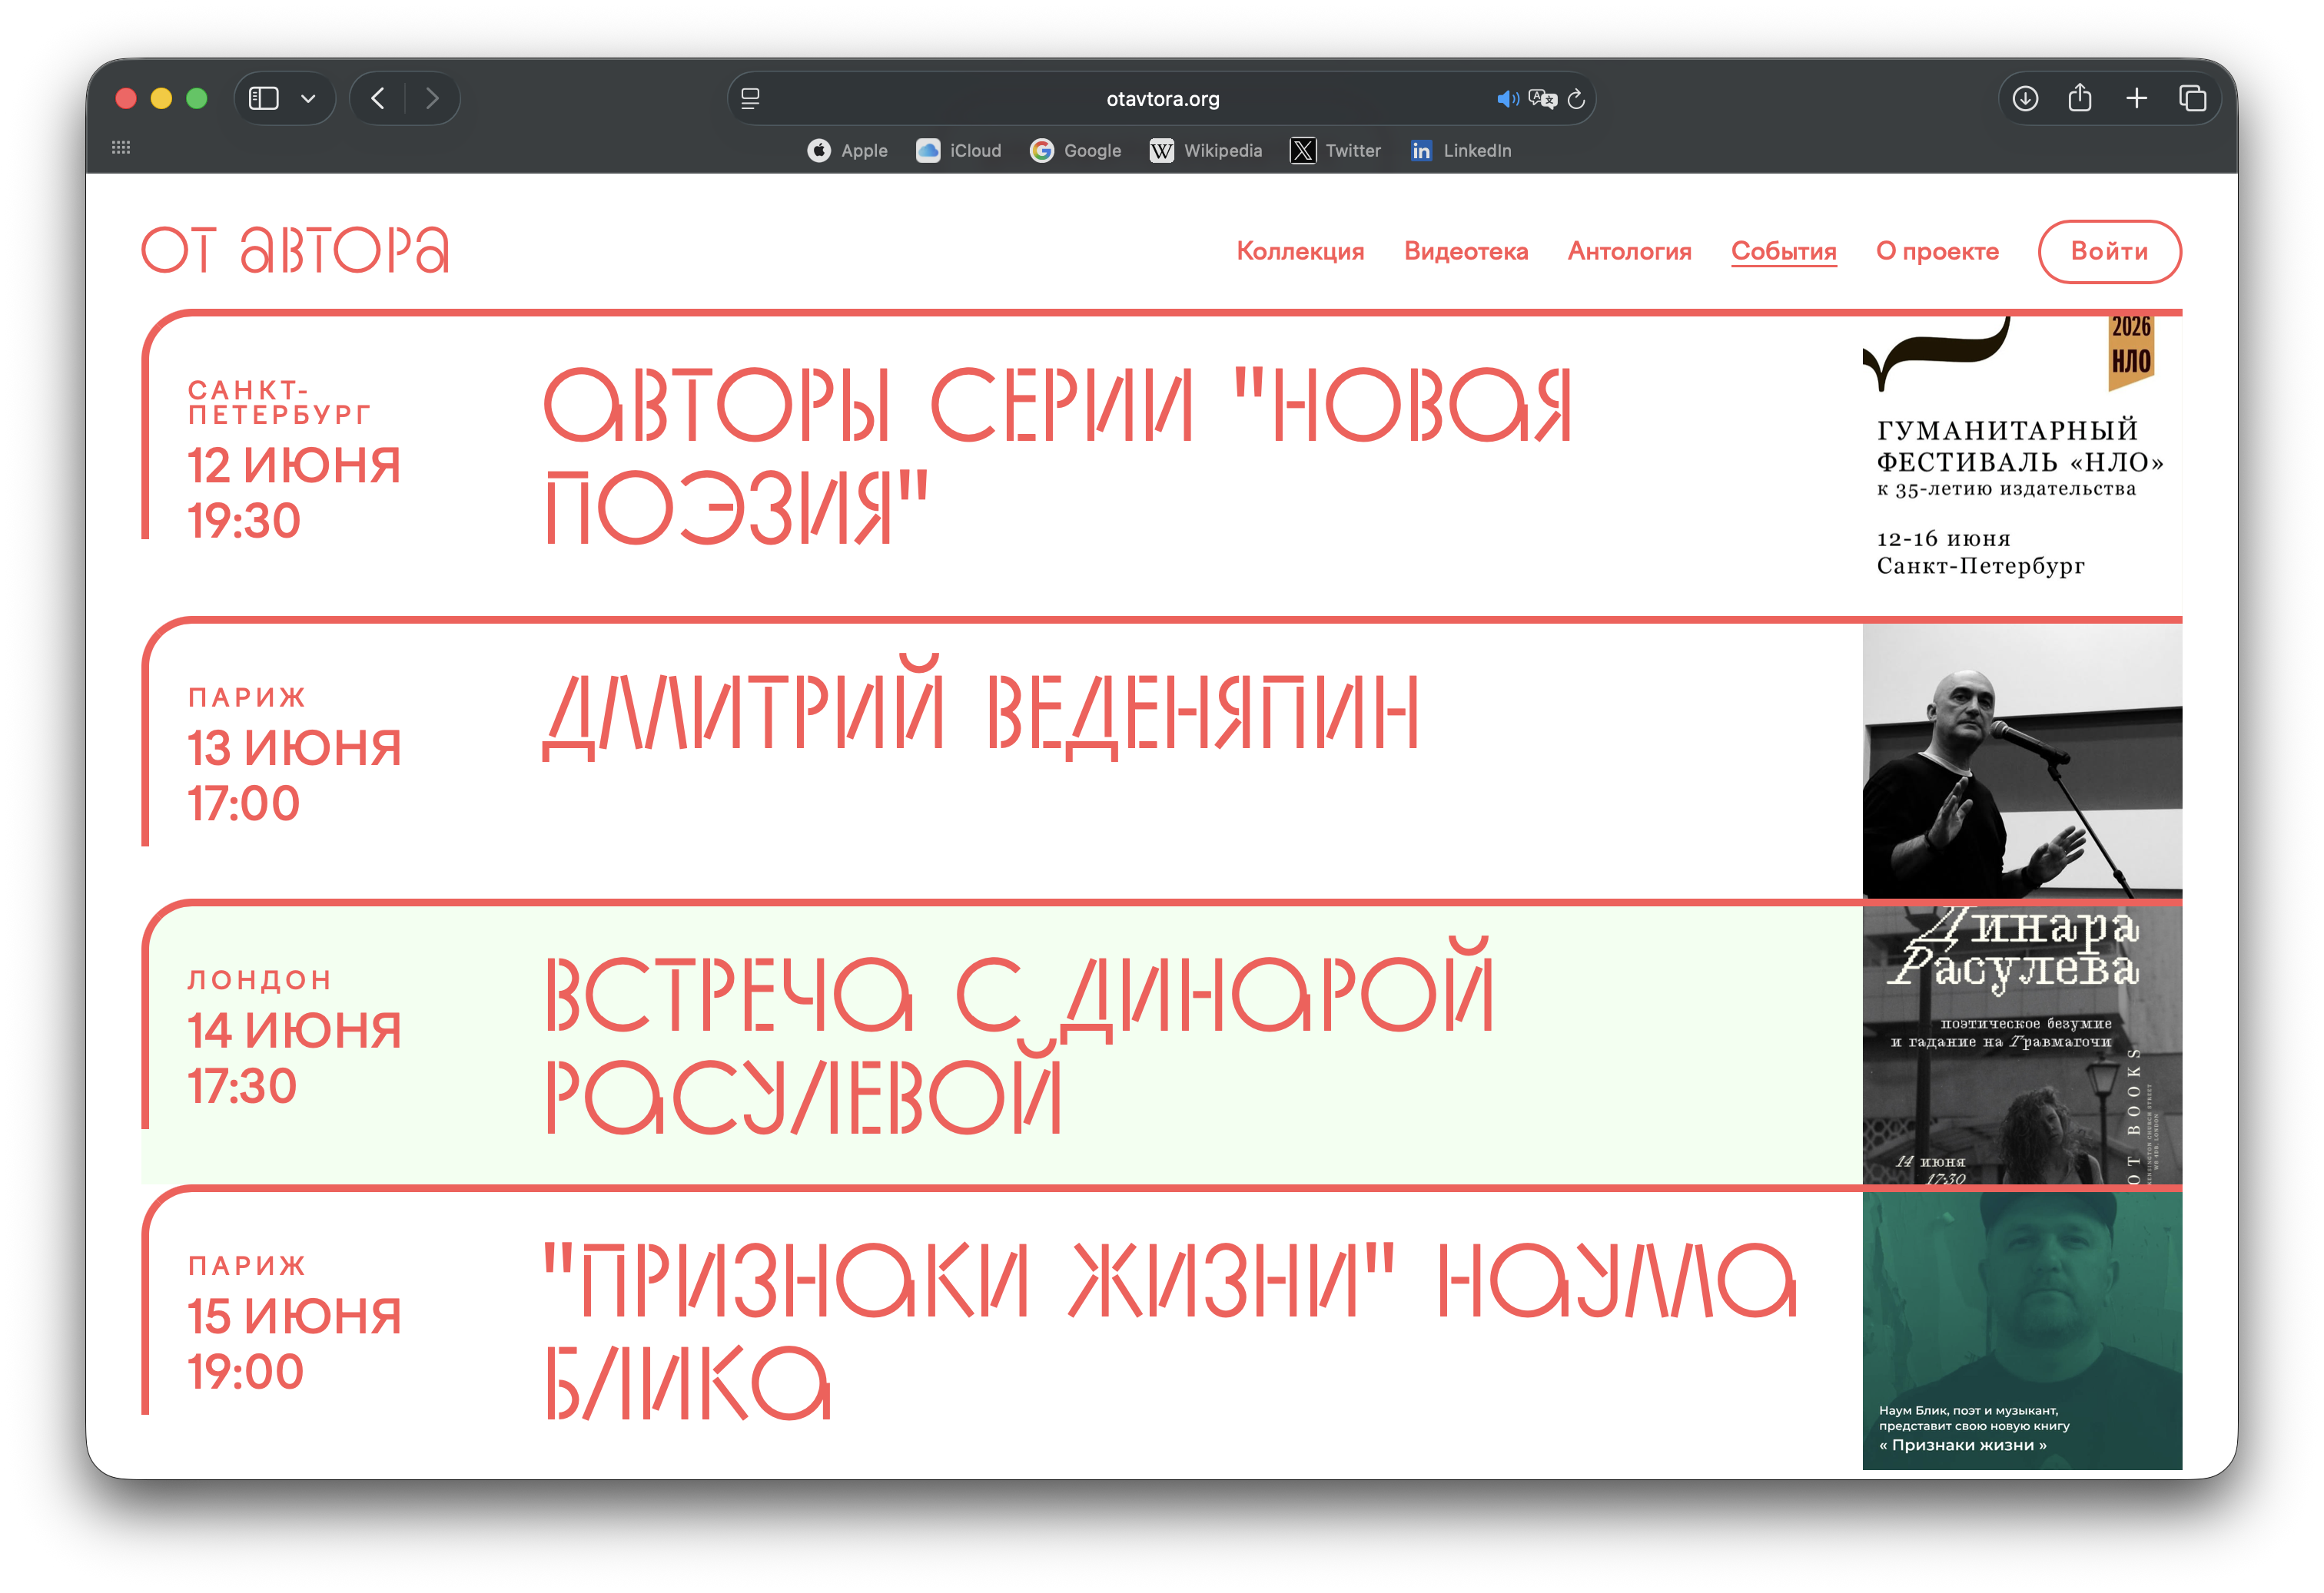Click the Париж label above 13 июня
This screenshot has width=2324, height=1593.
click(246, 697)
